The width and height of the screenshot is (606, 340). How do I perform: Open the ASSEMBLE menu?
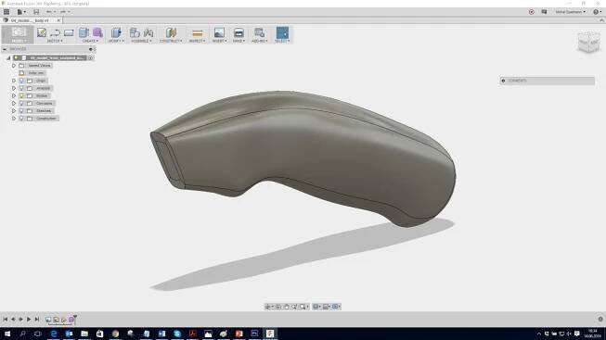[141, 41]
